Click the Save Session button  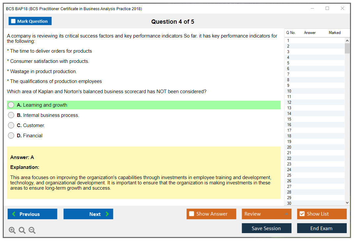(x=266, y=228)
